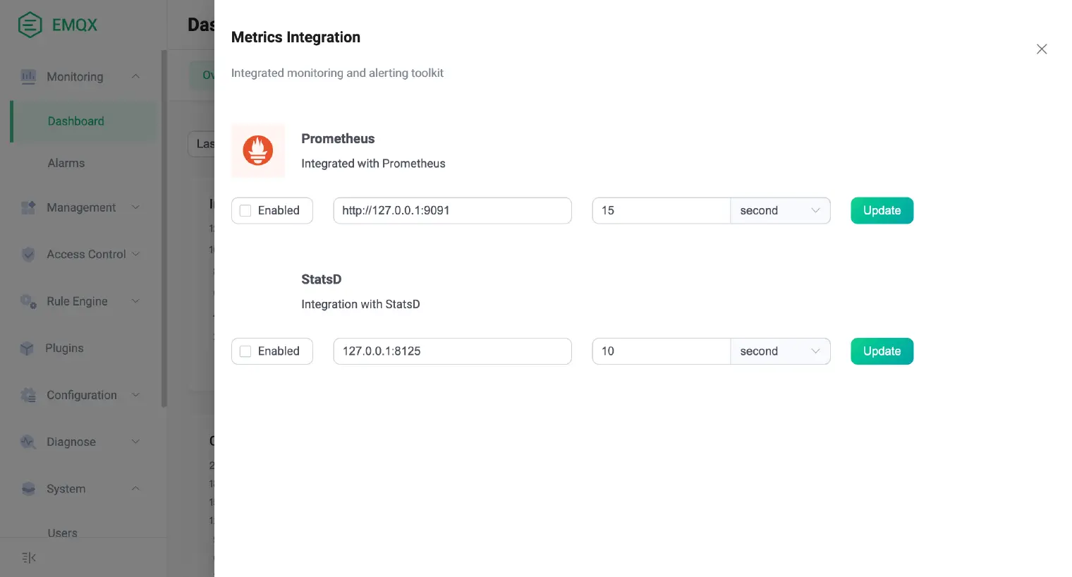Click 'Integrated monitoring and alerting toolkit' subtitle
The width and height of the screenshot is (1072, 577).
(x=337, y=73)
